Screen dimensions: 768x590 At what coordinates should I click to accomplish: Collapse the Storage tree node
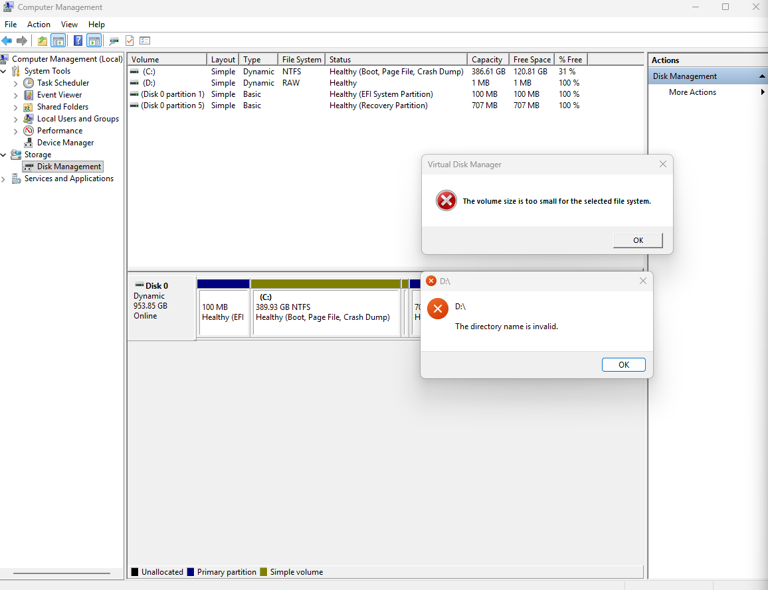(x=3, y=155)
